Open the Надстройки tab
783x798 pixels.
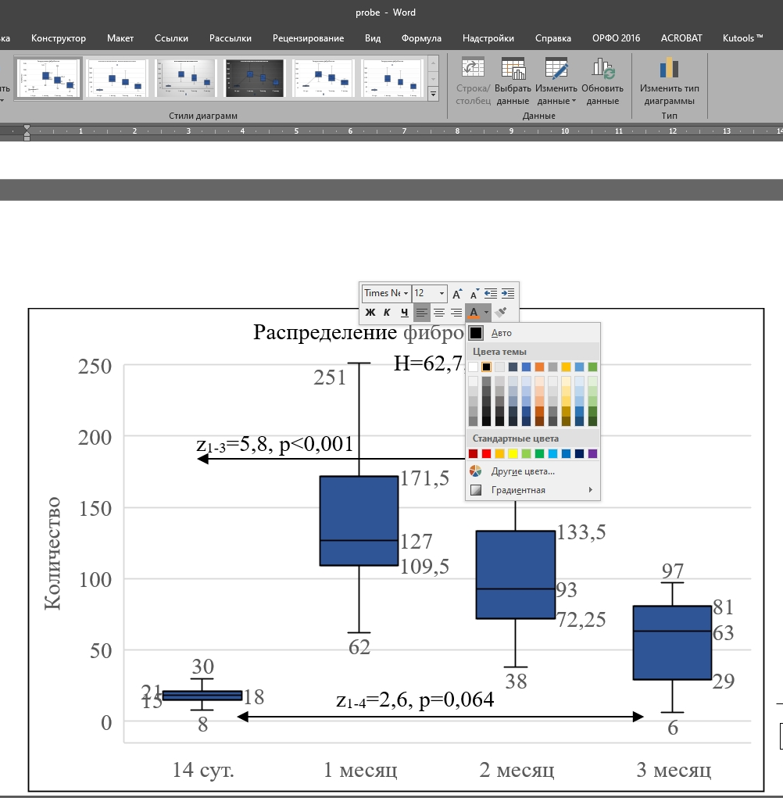(488, 38)
